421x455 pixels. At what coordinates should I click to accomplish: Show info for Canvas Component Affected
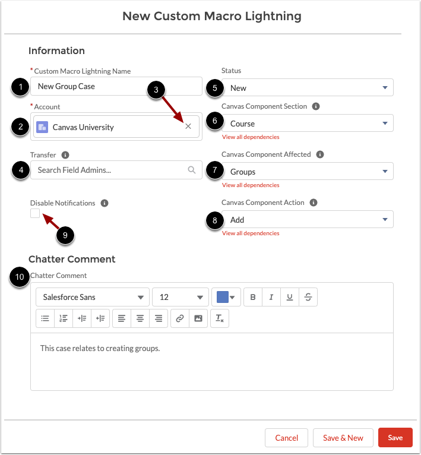[x=319, y=154]
